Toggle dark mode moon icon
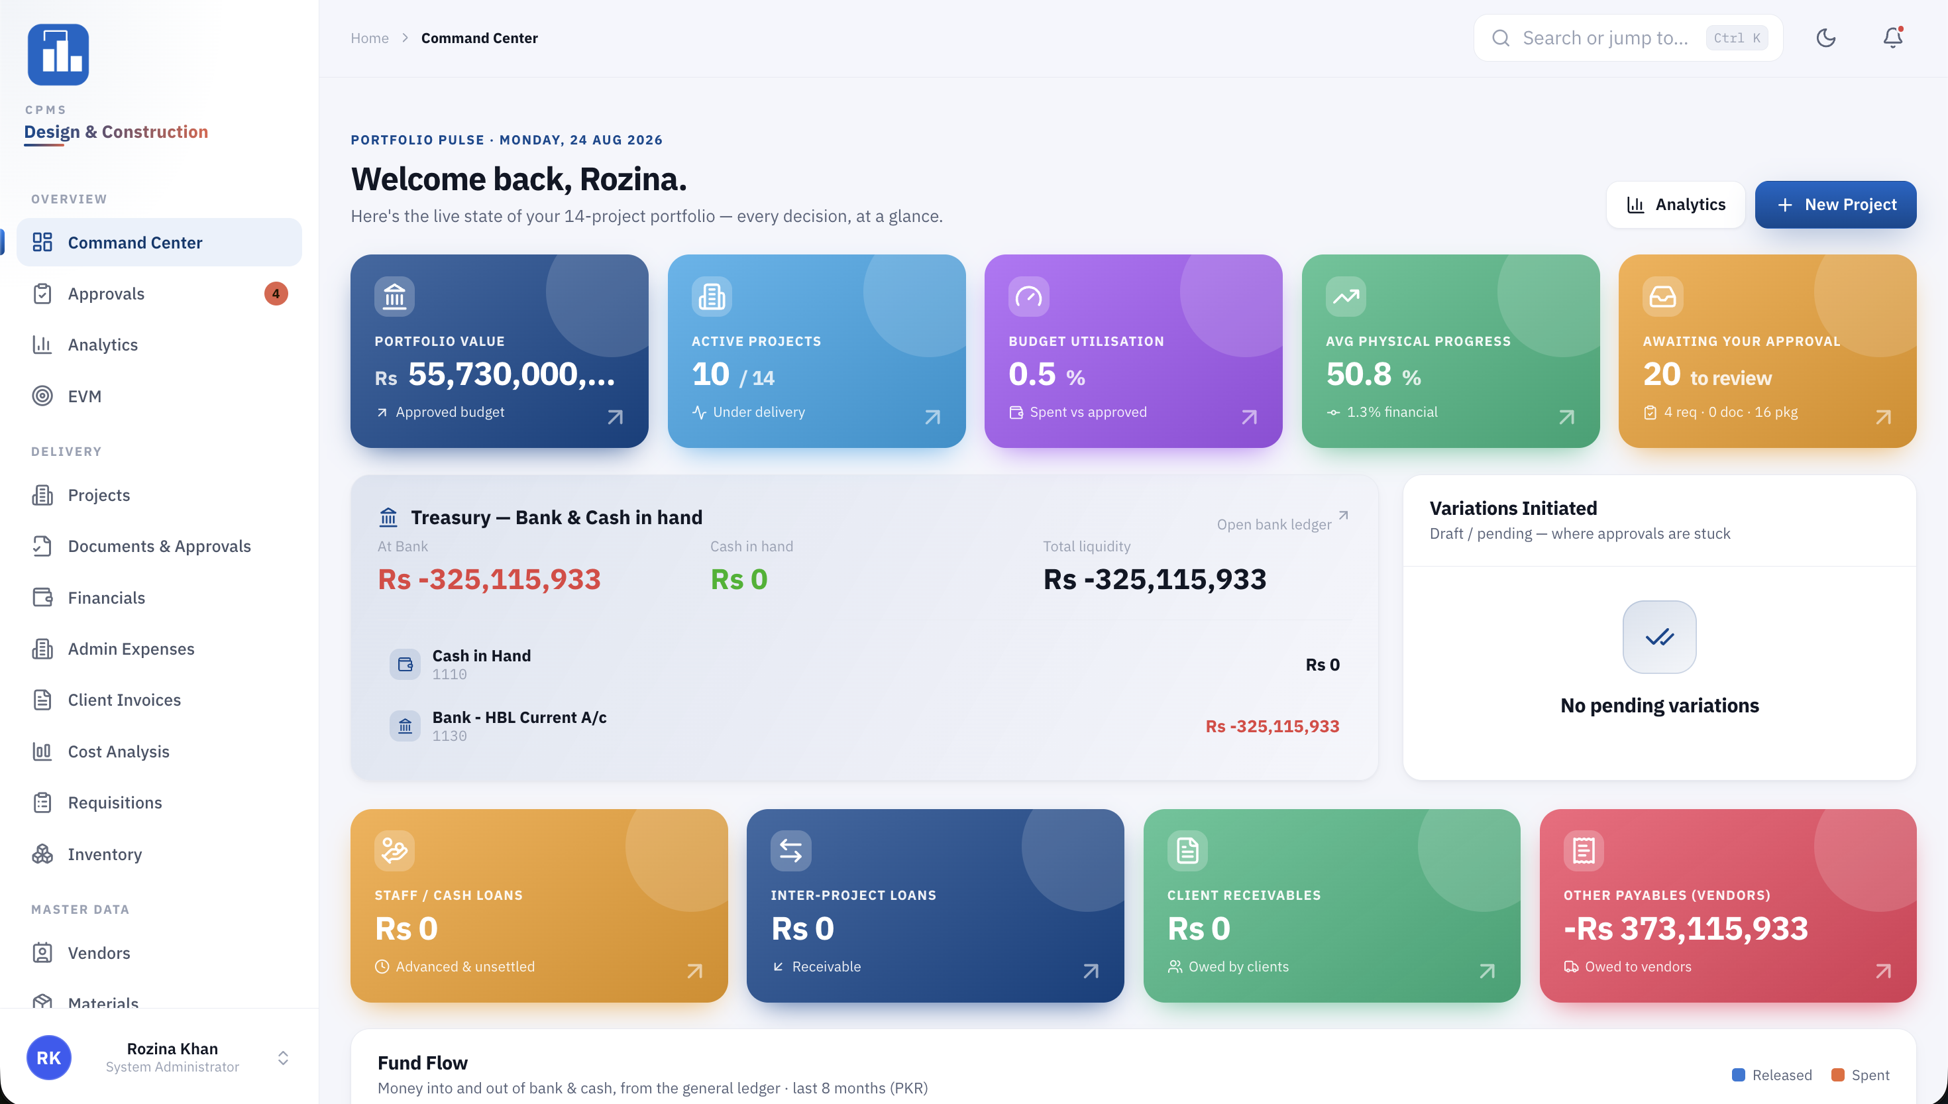Viewport: 1948px width, 1104px height. click(x=1826, y=38)
